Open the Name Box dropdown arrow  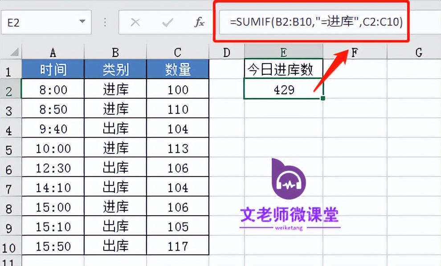[82, 21]
